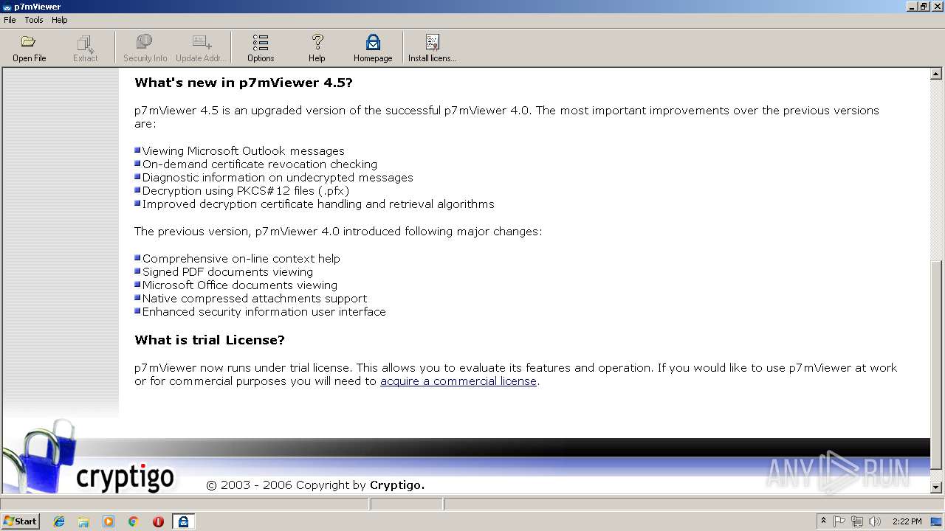Click the vertical scrollbar thumb
This screenshot has width=945, height=531.
936,365
